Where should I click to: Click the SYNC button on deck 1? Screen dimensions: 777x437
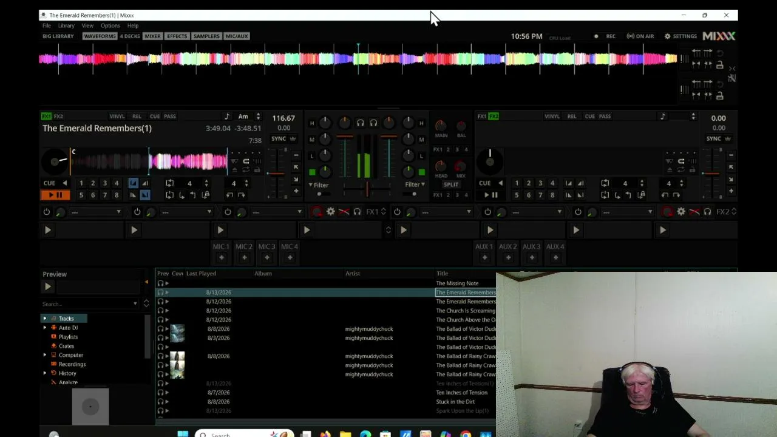pyautogui.click(x=279, y=138)
